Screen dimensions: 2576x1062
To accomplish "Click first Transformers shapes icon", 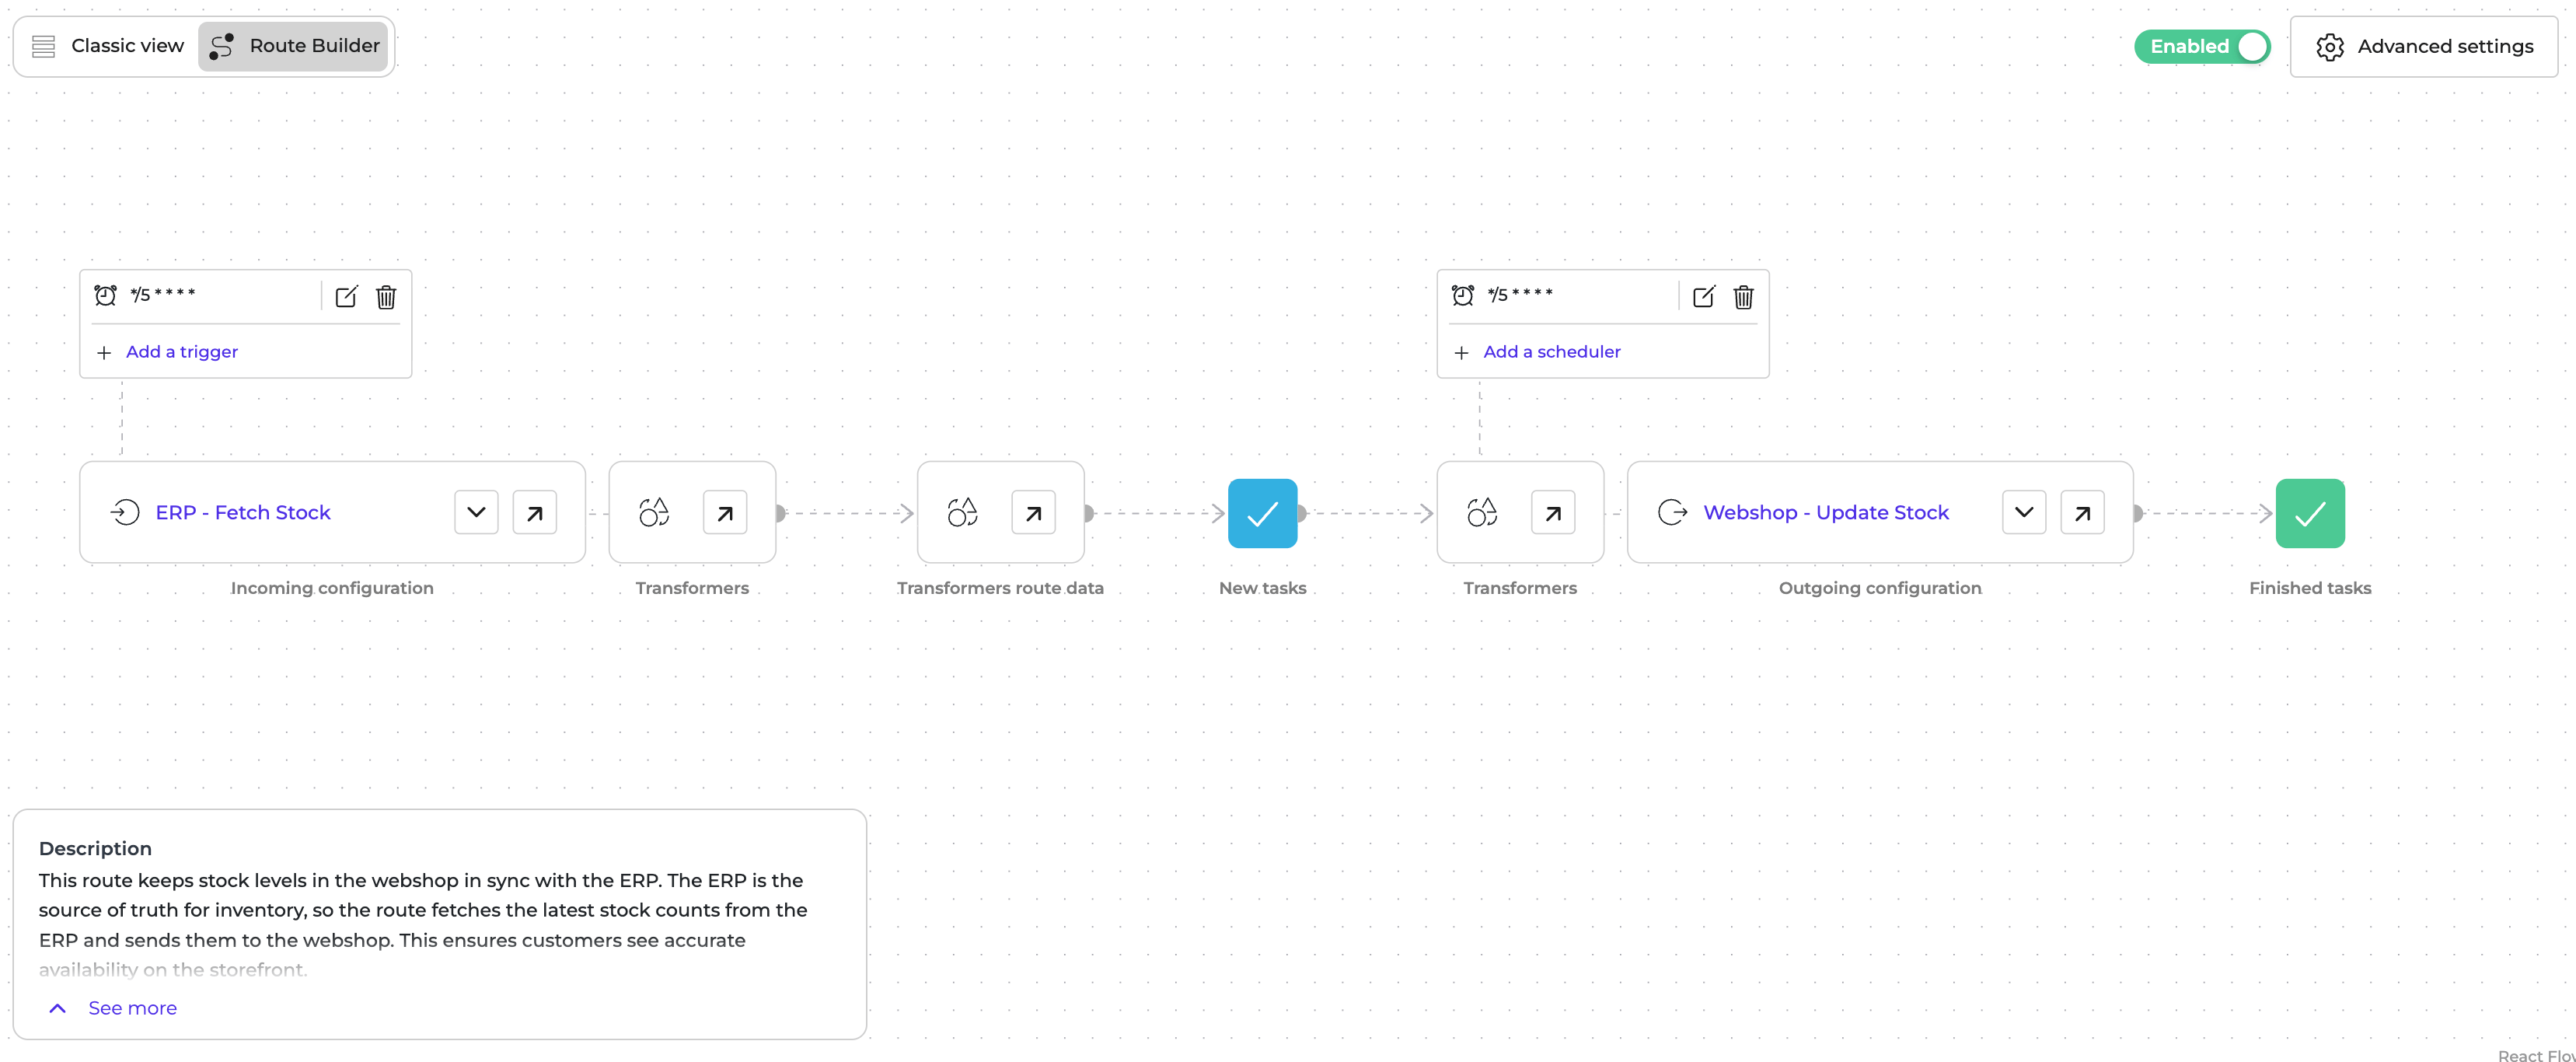I will click(x=654, y=512).
